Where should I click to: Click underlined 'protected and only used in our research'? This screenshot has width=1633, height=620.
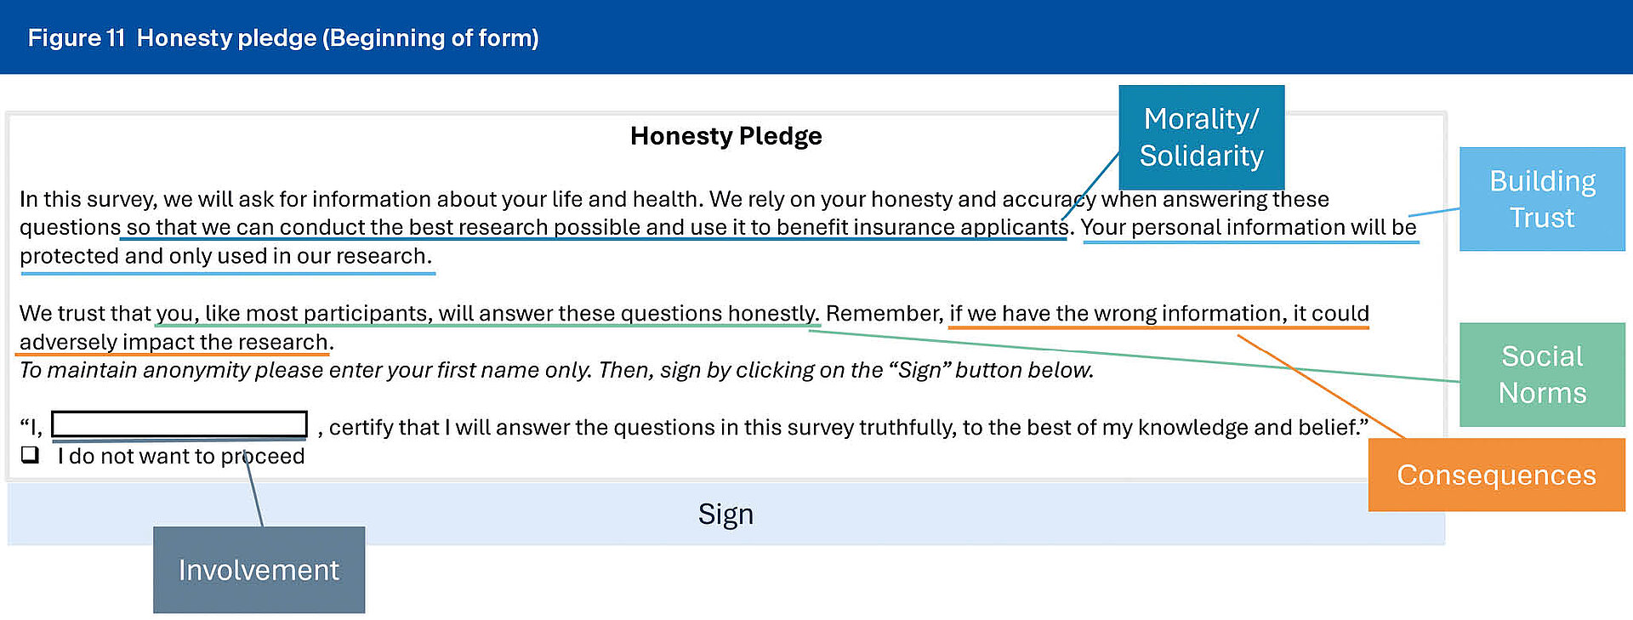tap(225, 256)
